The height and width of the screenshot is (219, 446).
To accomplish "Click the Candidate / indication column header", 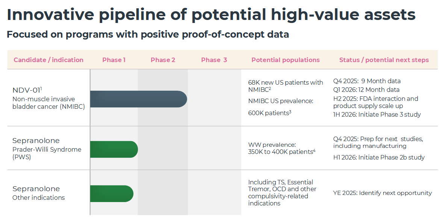I will pyautogui.click(x=48, y=60).
